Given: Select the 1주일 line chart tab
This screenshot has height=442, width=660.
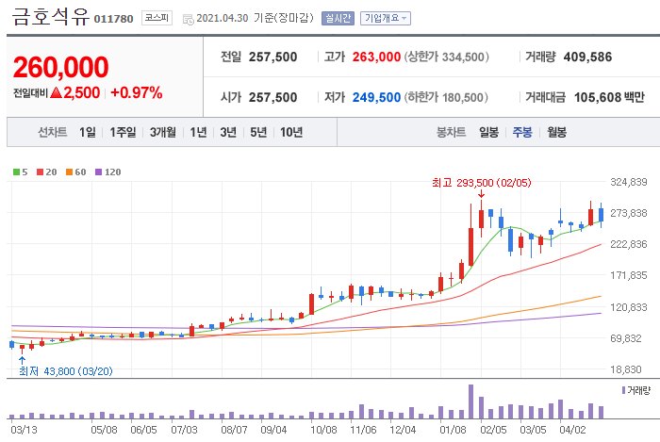Looking at the screenshot, I should (x=123, y=132).
